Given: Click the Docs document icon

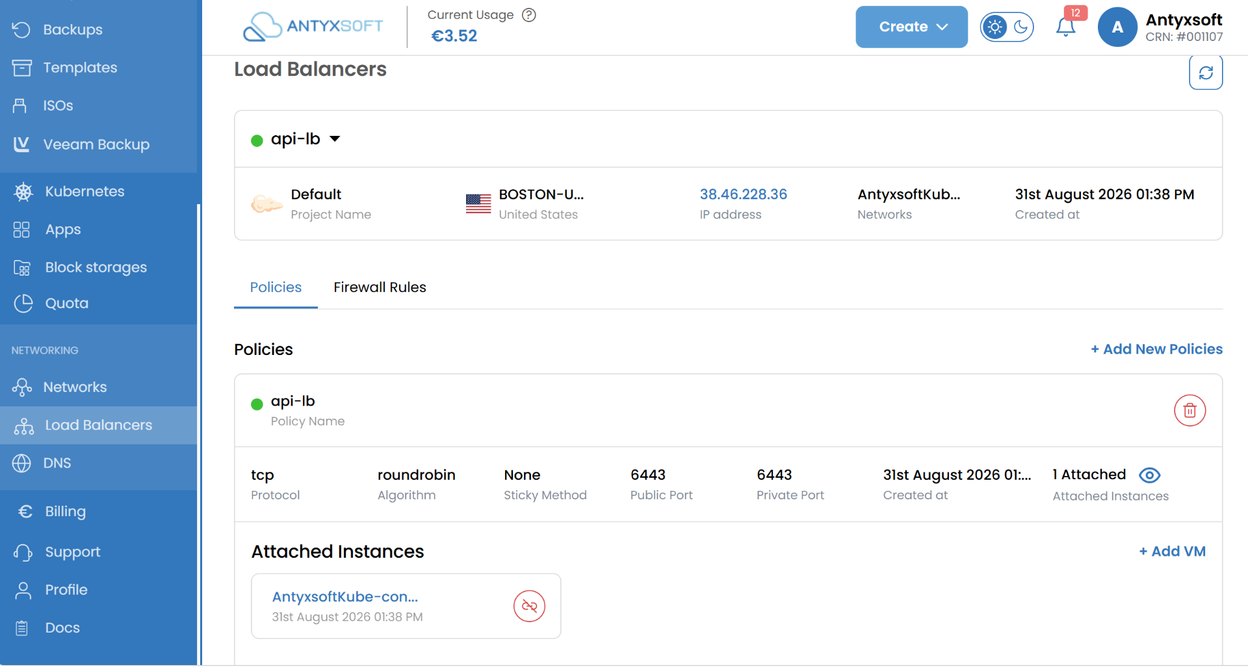Looking at the screenshot, I should coord(21,628).
